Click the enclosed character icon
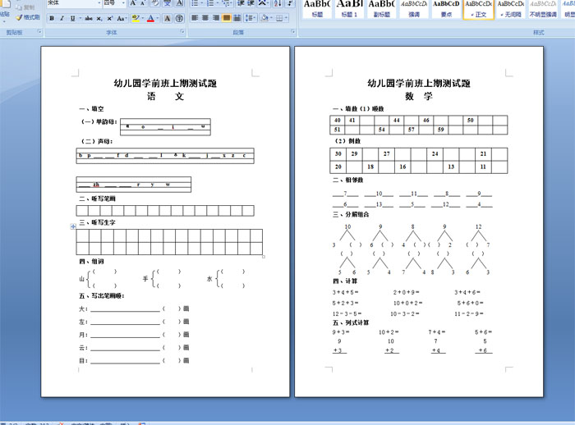The image size is (575, 425). click(x=179, y=18)
